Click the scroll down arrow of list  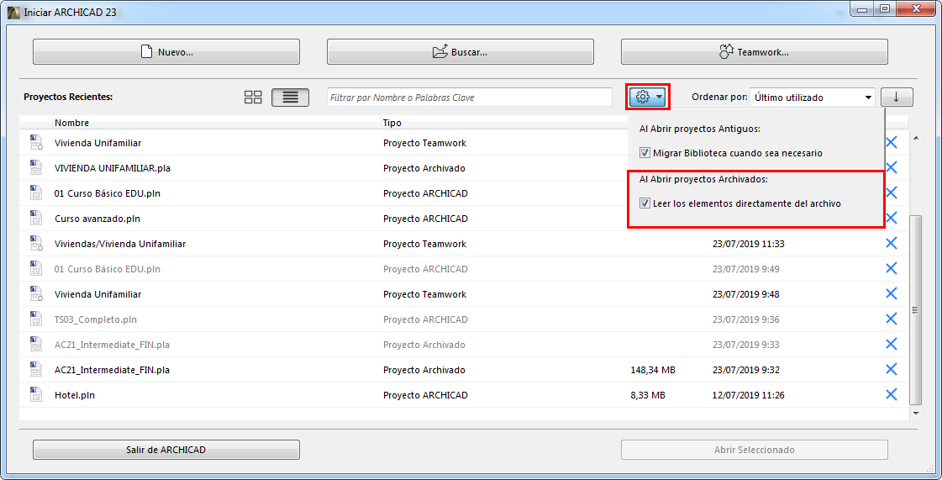coord(916,414)
